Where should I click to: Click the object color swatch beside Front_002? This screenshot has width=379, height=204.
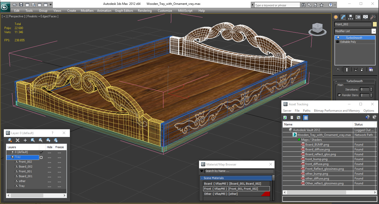(375, 24)
